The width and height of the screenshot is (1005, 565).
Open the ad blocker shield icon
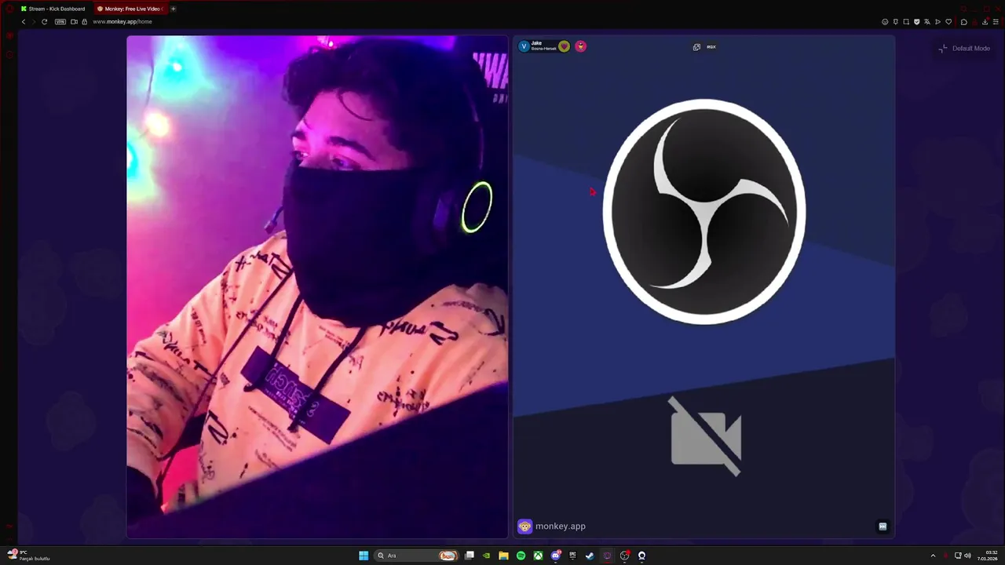916,22
